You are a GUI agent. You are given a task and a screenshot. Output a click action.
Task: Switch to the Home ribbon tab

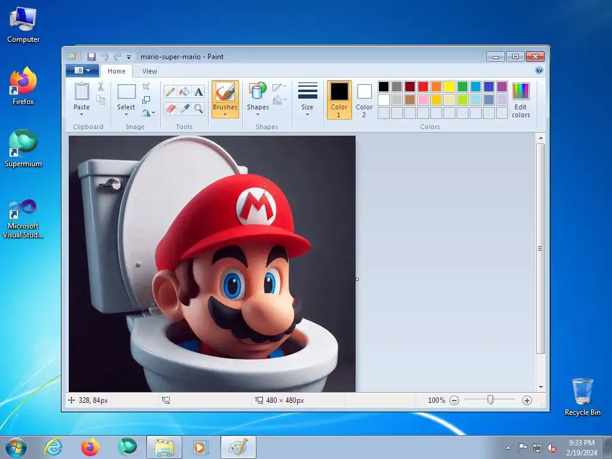pos(117,71)
